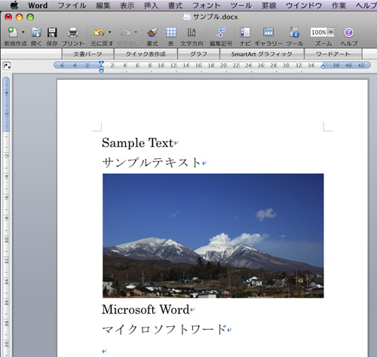Image resolution: width=377 pixels, height=357 pixels.
Task: Click the 'Sample Text' line
Action: tap(137, 143)
